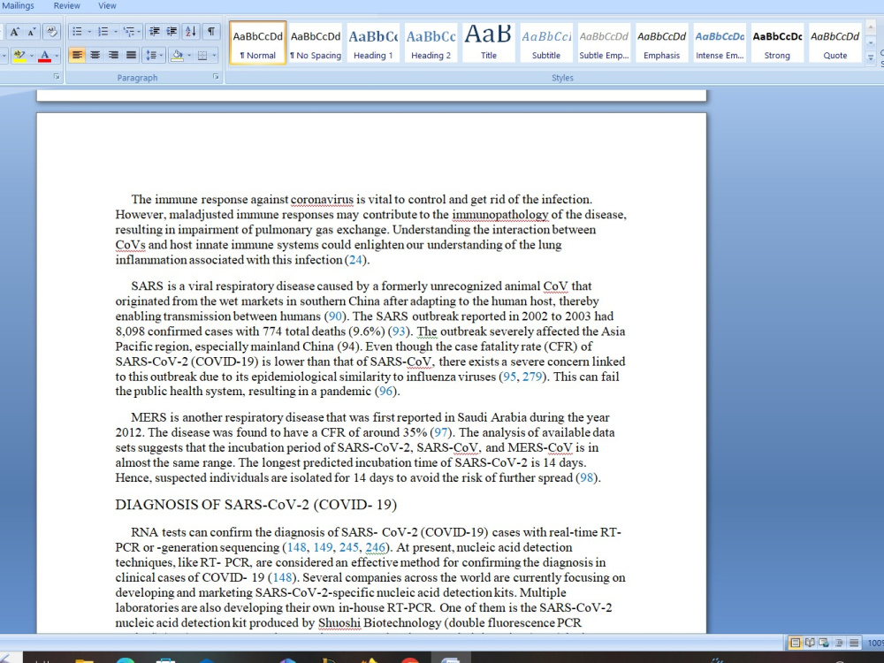The image size is (884, 663).
Task: Apply a bulleted list
Action: (x=77, y=32)
